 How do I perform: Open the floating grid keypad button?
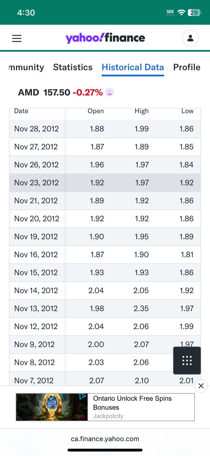pyautogui.click(x=187, y=361)
